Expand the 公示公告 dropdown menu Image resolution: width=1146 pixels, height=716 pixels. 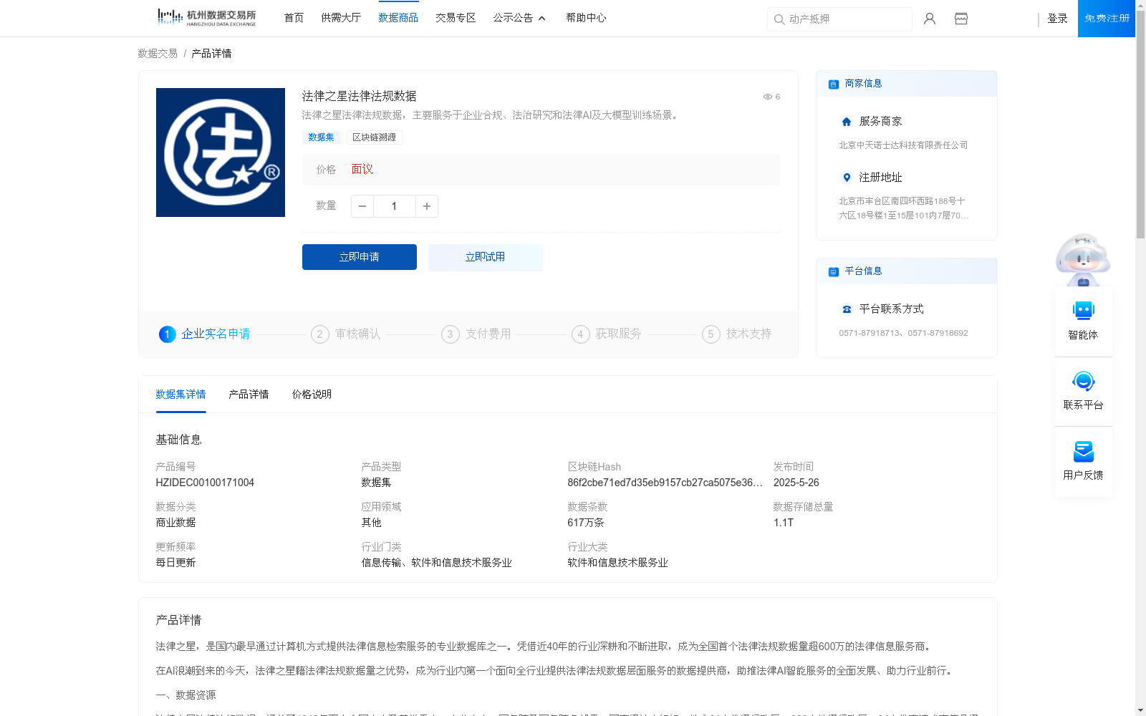click(x=519, y=18)
